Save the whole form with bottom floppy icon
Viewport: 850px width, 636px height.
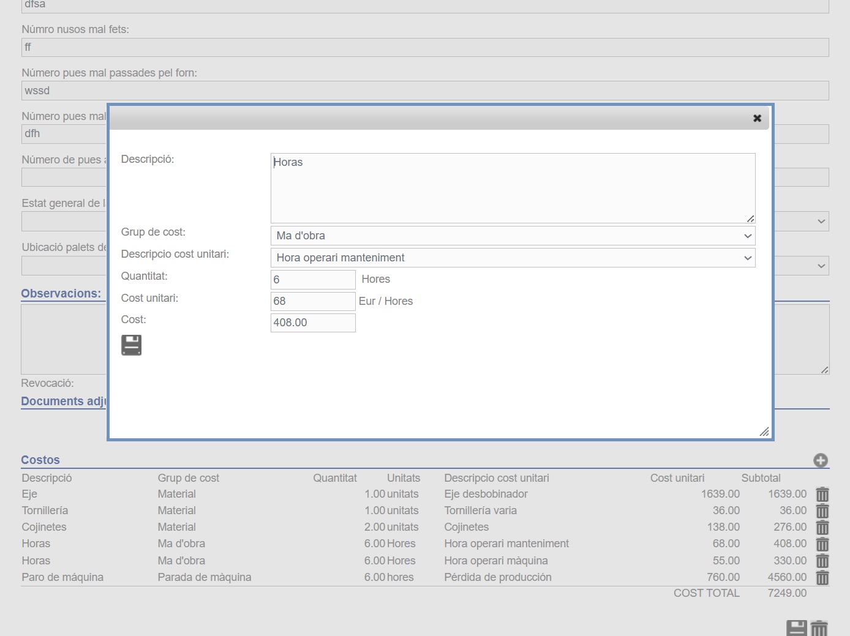797,628
